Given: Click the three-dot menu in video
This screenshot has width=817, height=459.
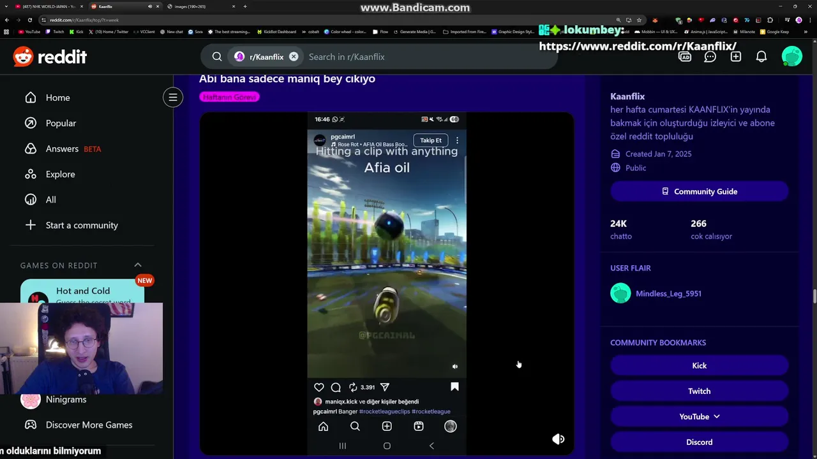Looking at the screenshot, I should click(x=457, y=140).
